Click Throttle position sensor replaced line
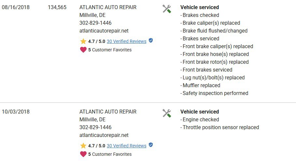Viewport: 296px width, 161px height. coord(219,127)
